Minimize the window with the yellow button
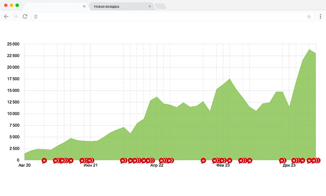 pyautogui.click(x=11, y=5)
